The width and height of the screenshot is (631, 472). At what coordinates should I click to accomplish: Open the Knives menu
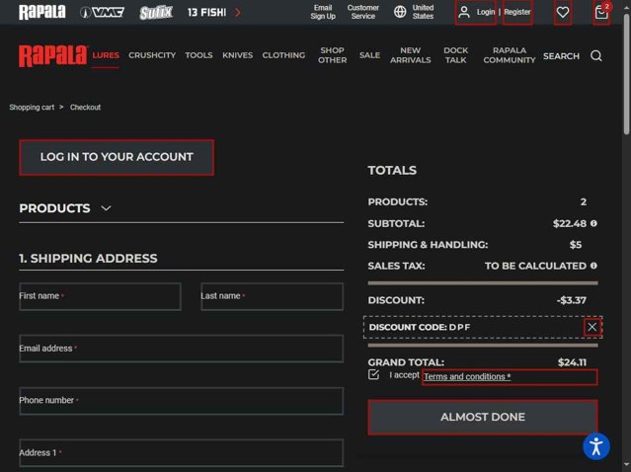(x=237, y=55)
